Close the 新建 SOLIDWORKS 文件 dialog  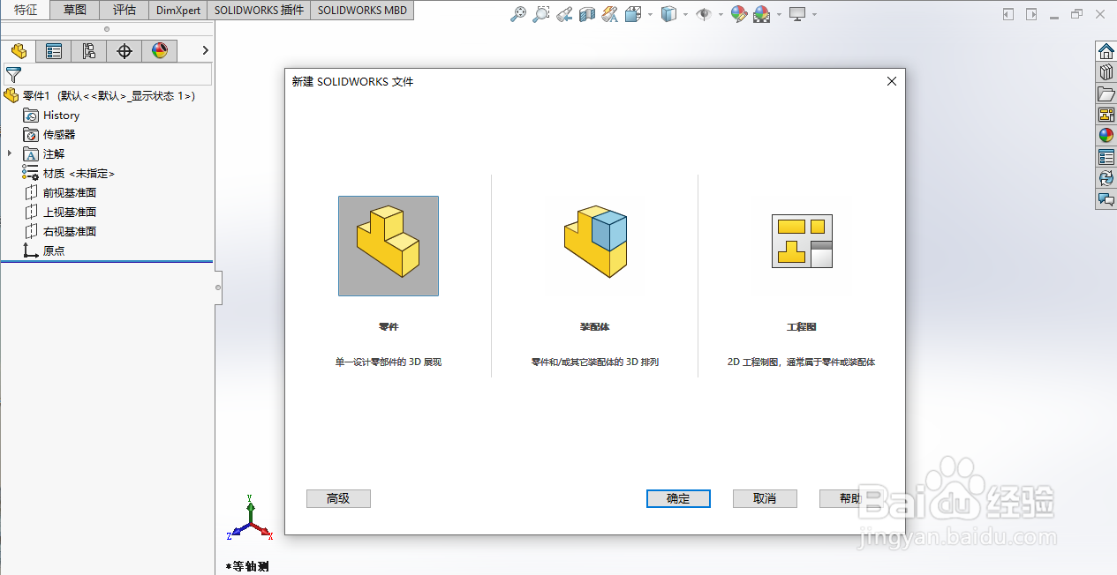point(891,81)
